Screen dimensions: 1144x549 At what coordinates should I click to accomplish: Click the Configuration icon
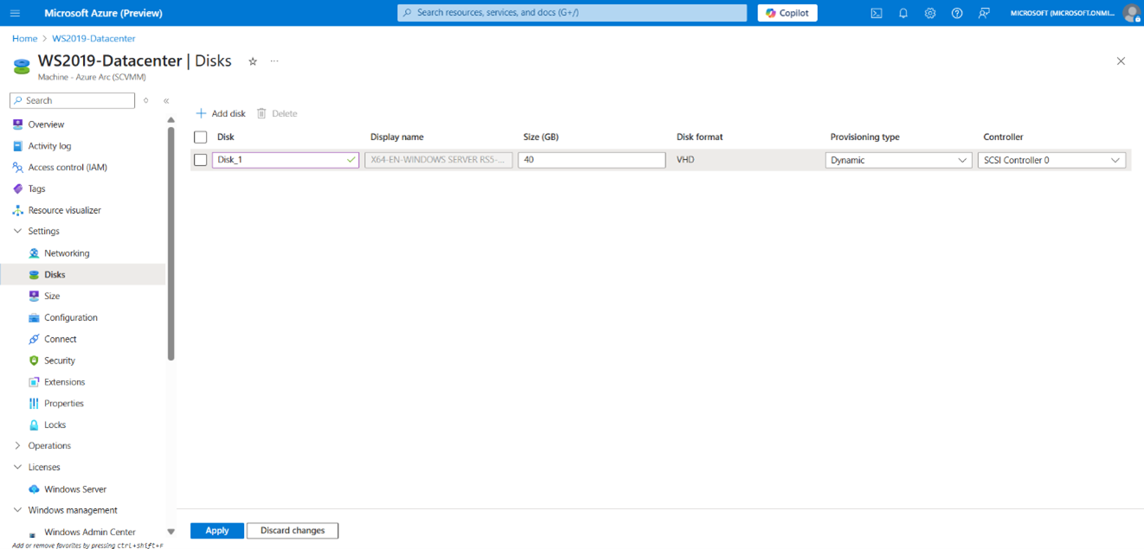(x=34, y=317)
